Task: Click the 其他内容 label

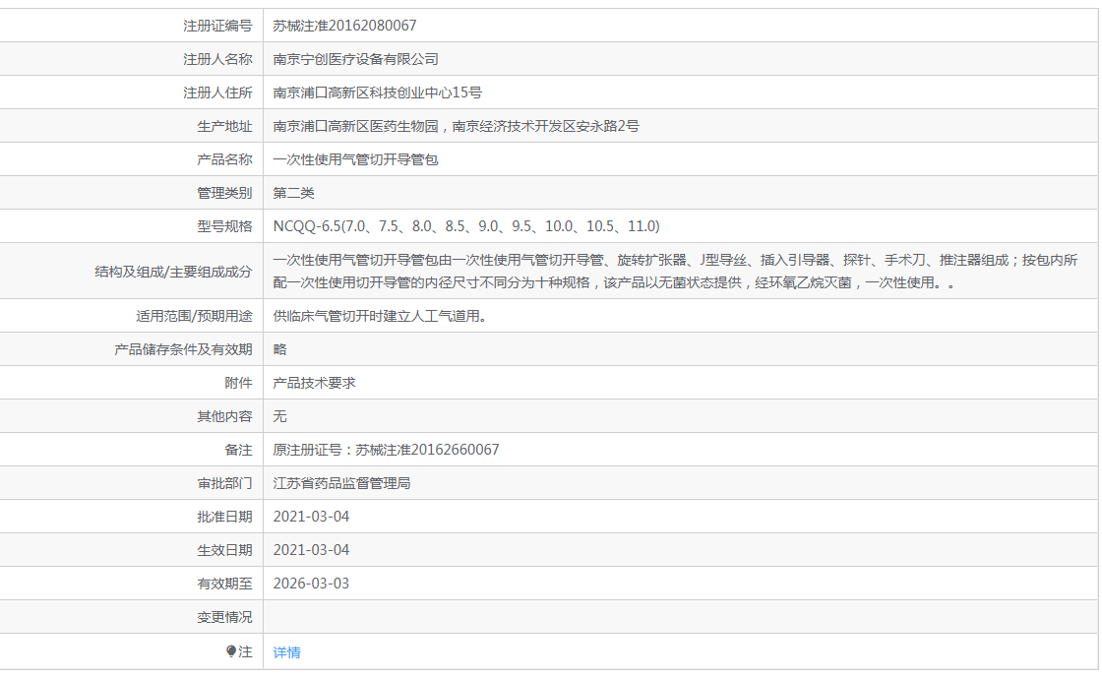Action: tap(224, 416)
